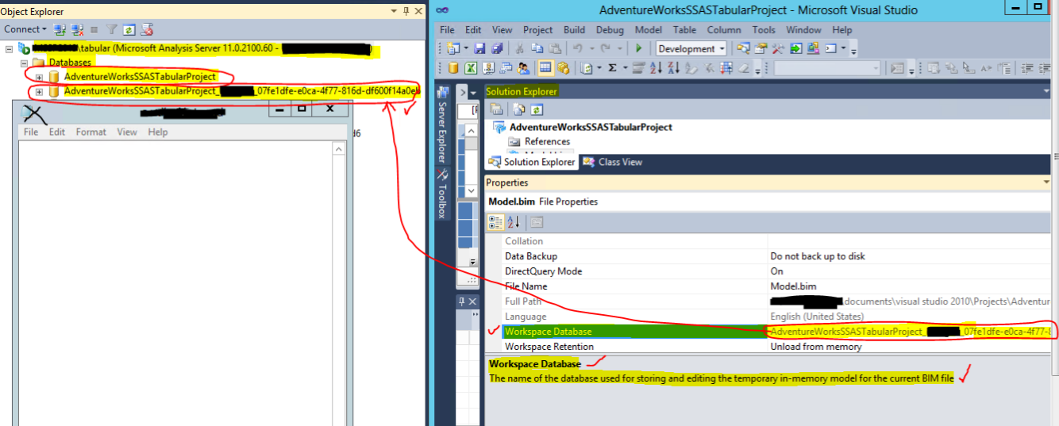Viewport: 1059px width, 426px height.
Task: Open Notepad File menu
Action: (31, 132)
